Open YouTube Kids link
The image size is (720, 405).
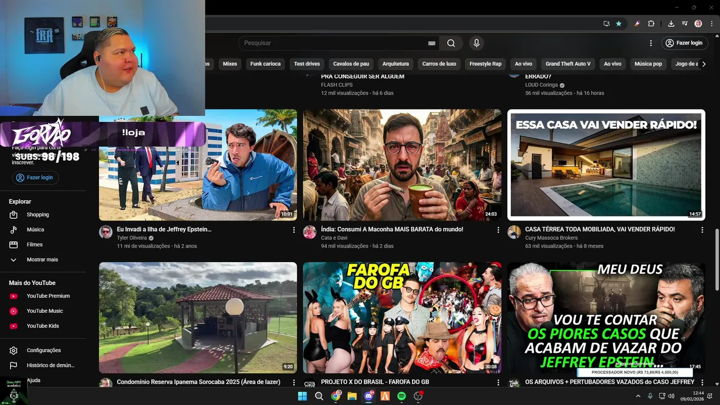(x=43, y=326)
